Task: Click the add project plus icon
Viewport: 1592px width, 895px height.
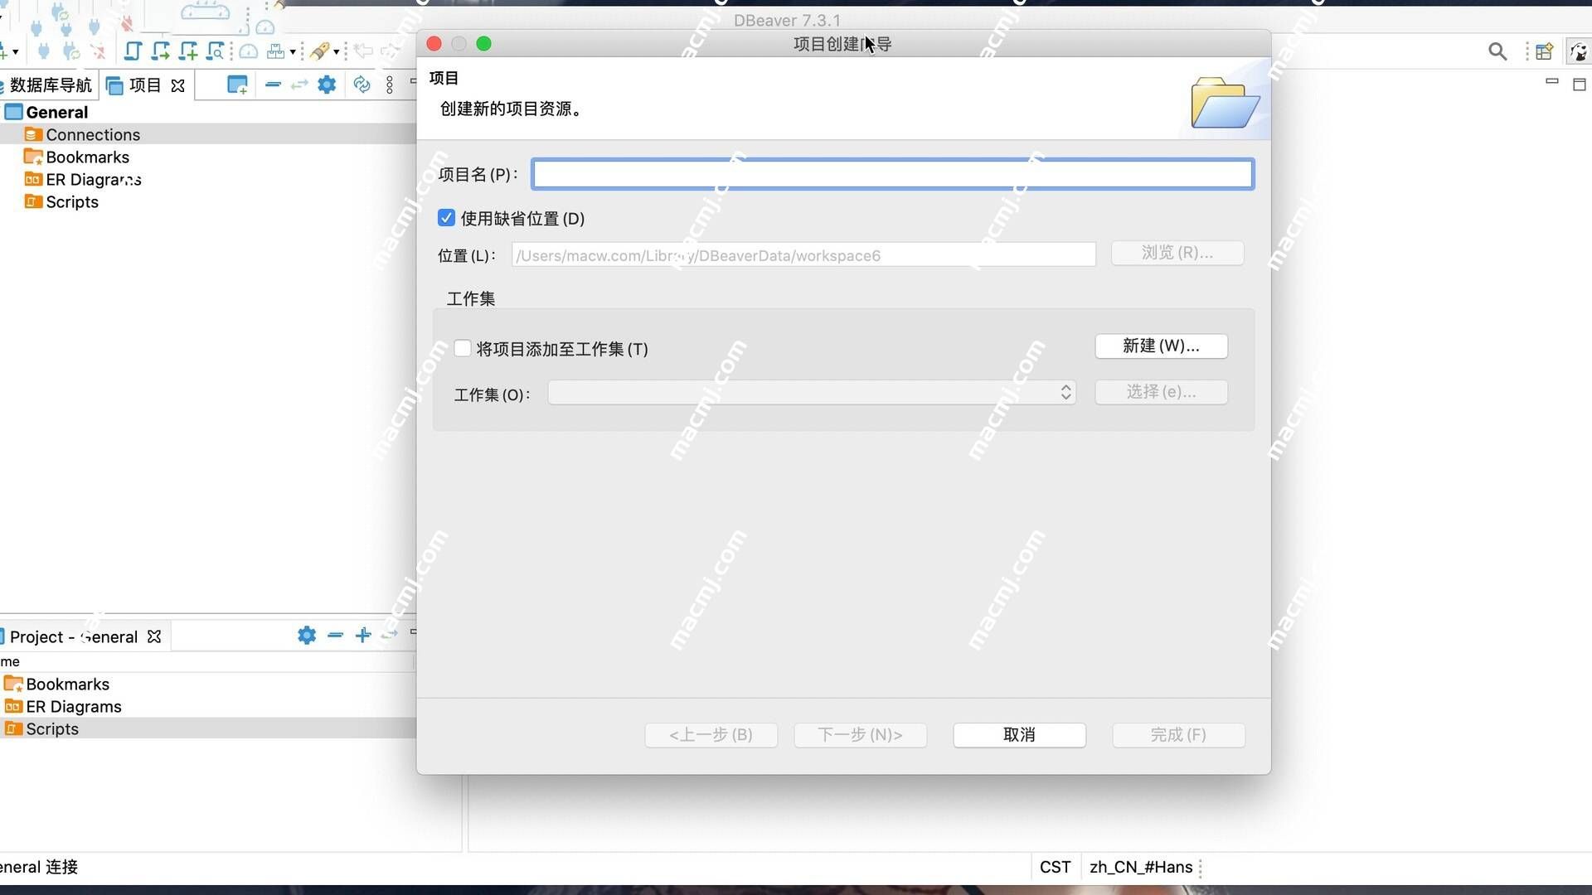Action: 363,636
